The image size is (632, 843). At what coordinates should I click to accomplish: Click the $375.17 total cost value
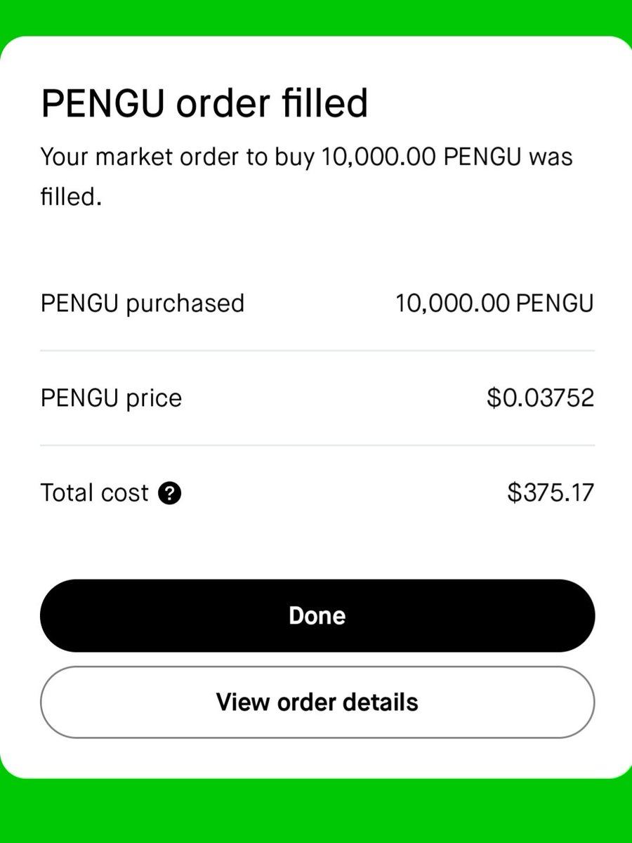[551, 492]
